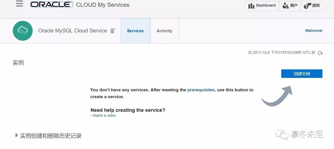The height and width of the screenshot is (149, 334).
Task: Refresh the page using the timestamp refresh icon
Action: (x=320, y=53)
